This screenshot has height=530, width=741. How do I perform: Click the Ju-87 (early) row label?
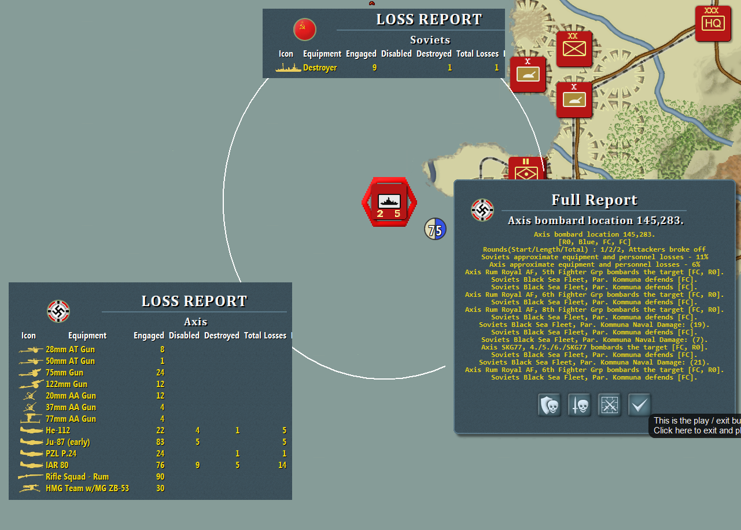coord(68,442)
